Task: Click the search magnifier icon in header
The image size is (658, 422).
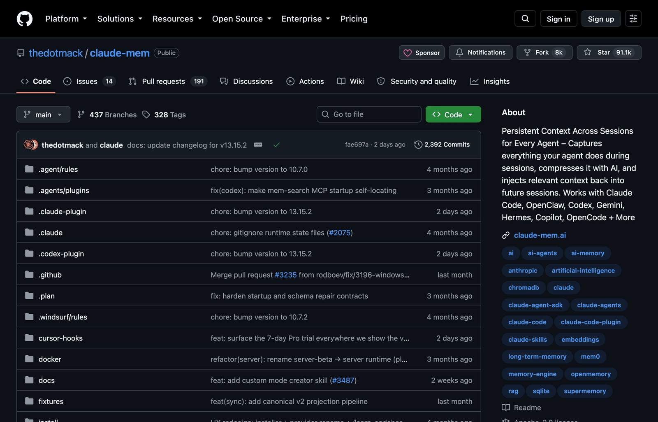Action: (x=525, y=19)
